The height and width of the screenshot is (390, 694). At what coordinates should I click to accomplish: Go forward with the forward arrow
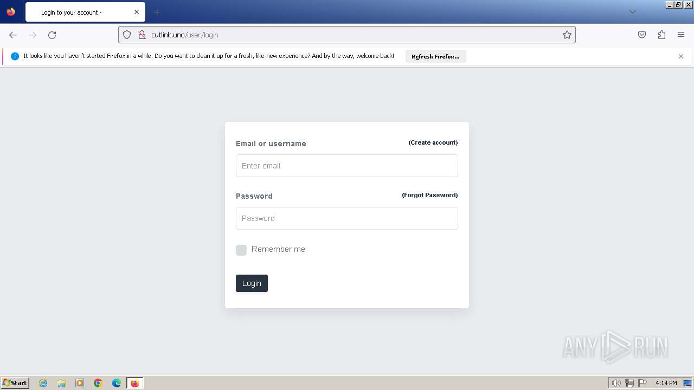pos(33,35)
